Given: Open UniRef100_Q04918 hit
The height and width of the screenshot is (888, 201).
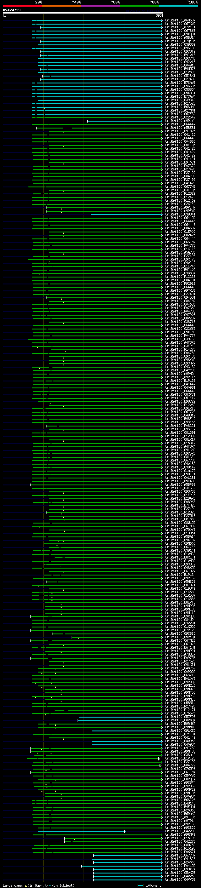Looking at the screenshot, I should 180,65.
